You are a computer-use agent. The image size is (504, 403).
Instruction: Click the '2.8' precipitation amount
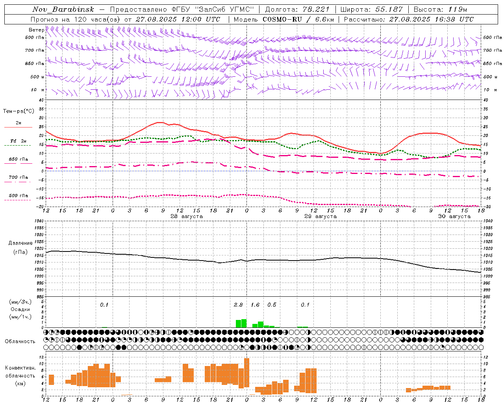(x=238, y=305)
